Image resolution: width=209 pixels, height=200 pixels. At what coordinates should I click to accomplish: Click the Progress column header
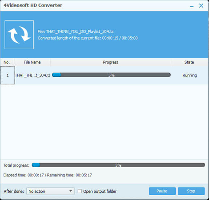tap(111, 62)
